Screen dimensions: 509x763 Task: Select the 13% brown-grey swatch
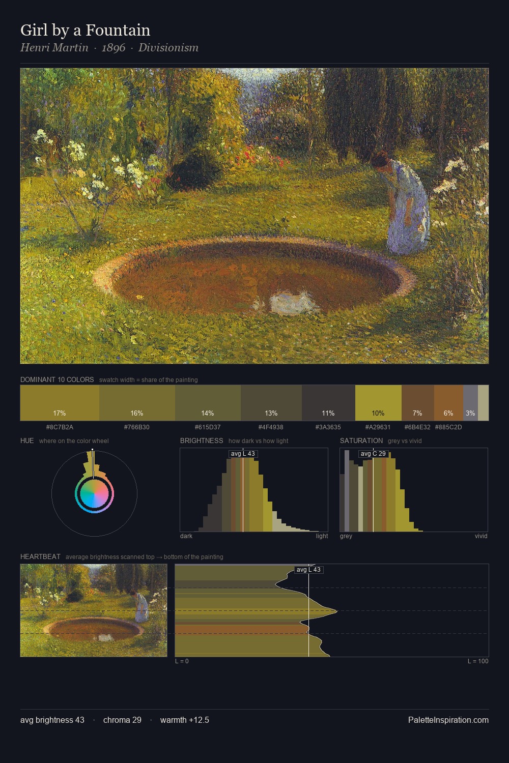[x=271, y=403]
